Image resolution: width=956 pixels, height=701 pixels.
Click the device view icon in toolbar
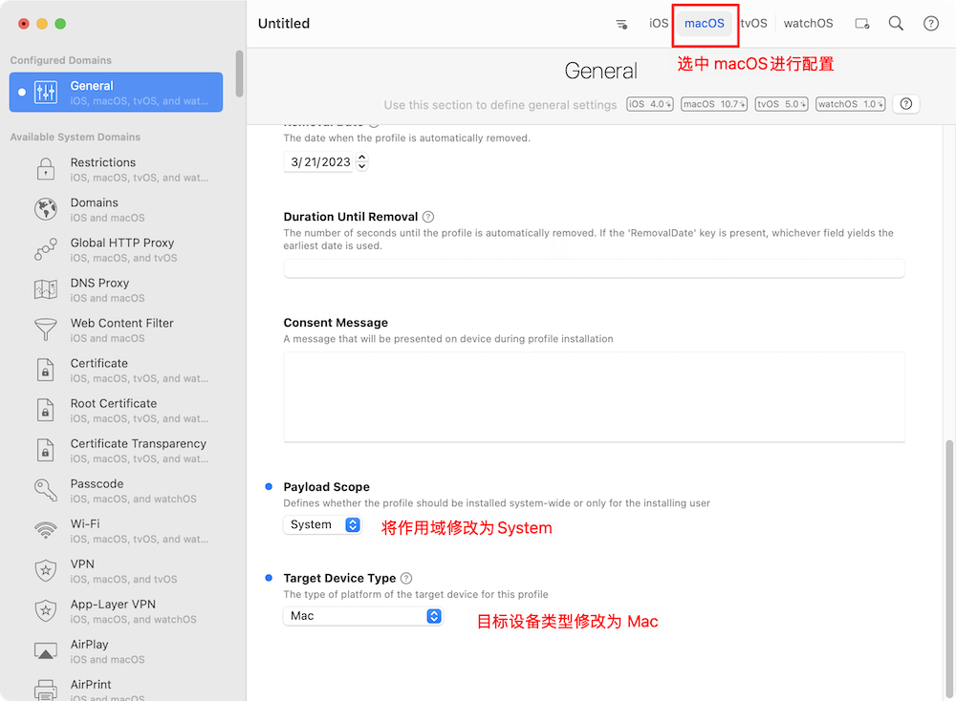tap(862, 24)
